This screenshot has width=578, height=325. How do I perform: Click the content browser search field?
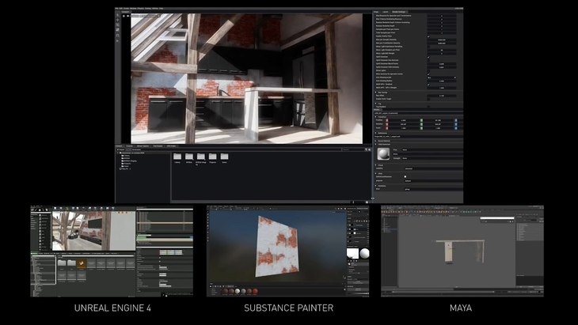pos(353,149)
